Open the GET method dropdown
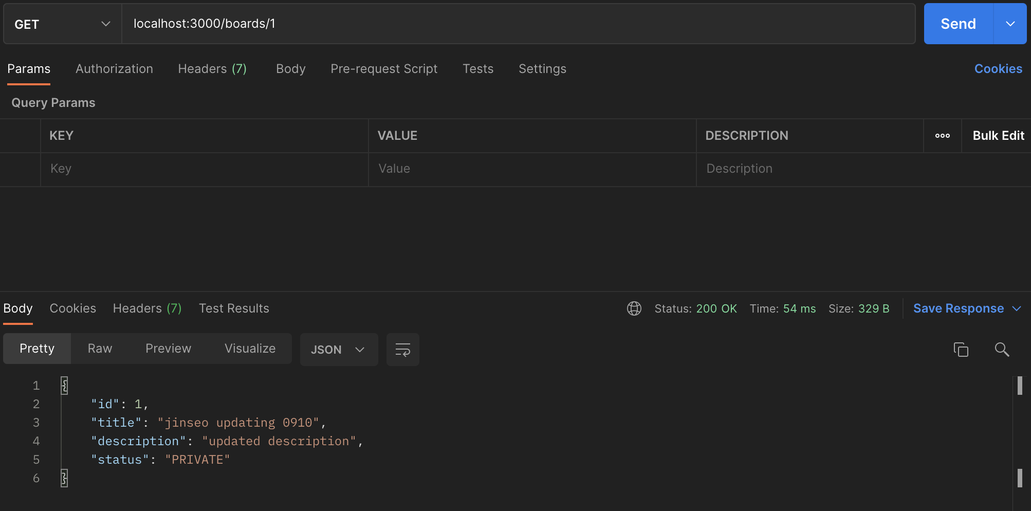 click(x=63, y=24)
